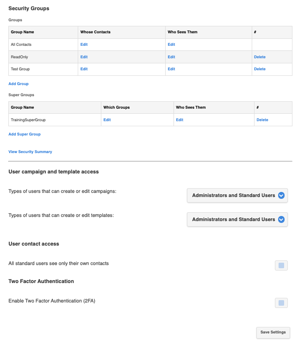Open View Security Summary
Image resolution: width=298 pixels, height=345 pixels.
[x=30, y=152]
